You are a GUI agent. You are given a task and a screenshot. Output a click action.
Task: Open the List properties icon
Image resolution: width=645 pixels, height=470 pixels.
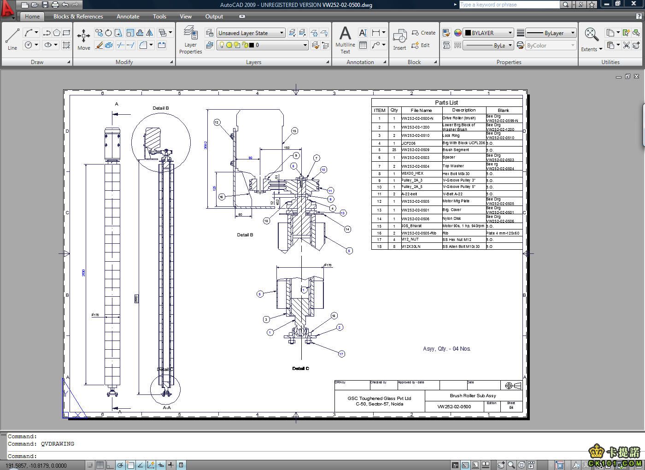pyautogui.click(x=446, y=45)
